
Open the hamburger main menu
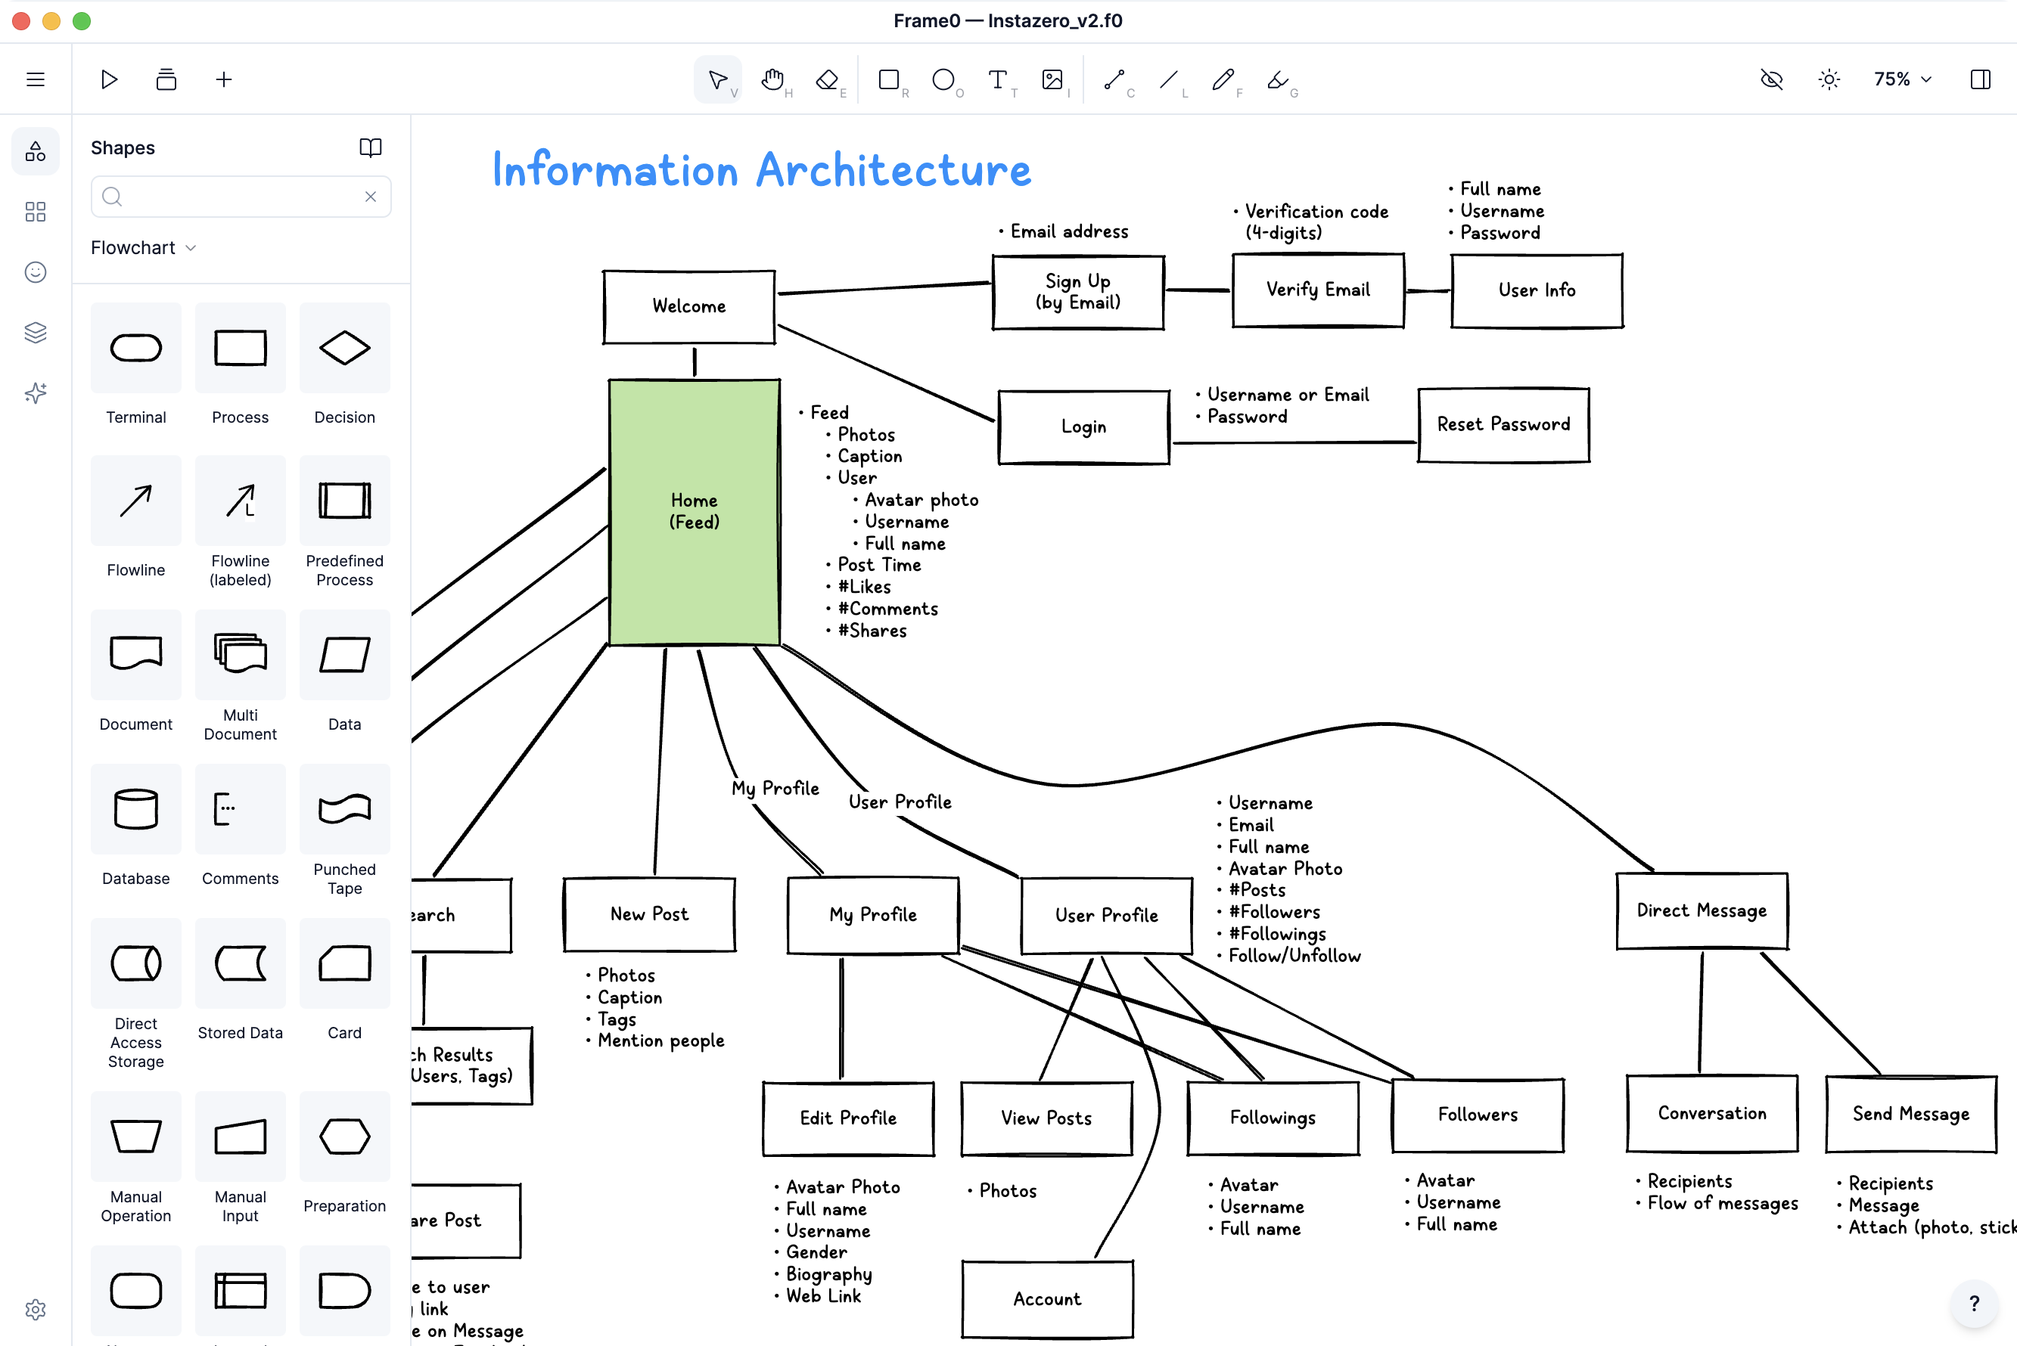coord(36,80)
